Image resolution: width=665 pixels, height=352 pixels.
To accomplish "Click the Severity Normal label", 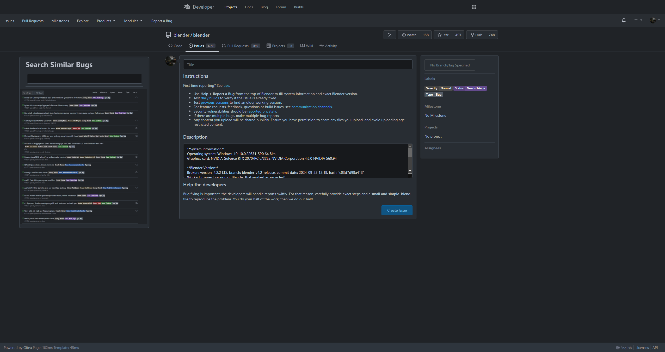I will [x=438, y=88].
